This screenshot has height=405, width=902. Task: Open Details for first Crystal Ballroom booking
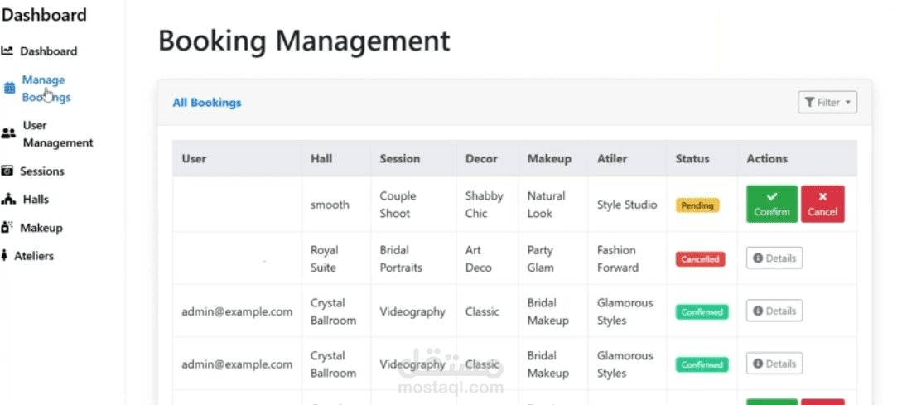click(x=774, y=311)
